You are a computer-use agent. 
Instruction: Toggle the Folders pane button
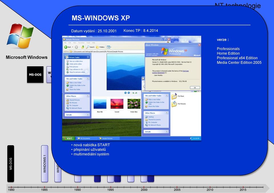point(100,47)
